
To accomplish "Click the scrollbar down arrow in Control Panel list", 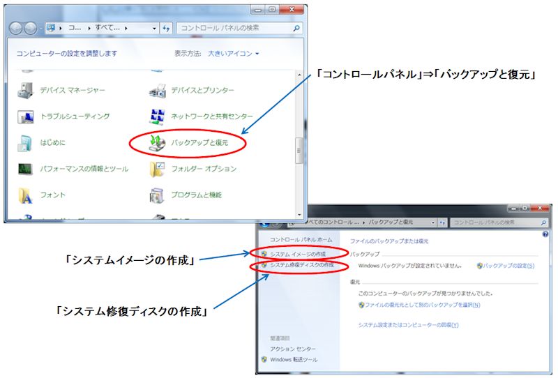I will pos(299,215).
